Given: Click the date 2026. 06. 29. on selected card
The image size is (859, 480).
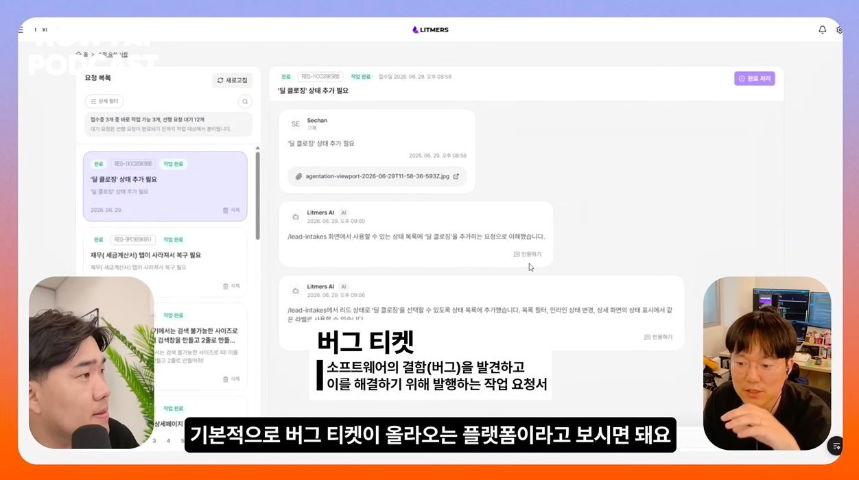Looking at the screenshot, I should tap(106, 211).
